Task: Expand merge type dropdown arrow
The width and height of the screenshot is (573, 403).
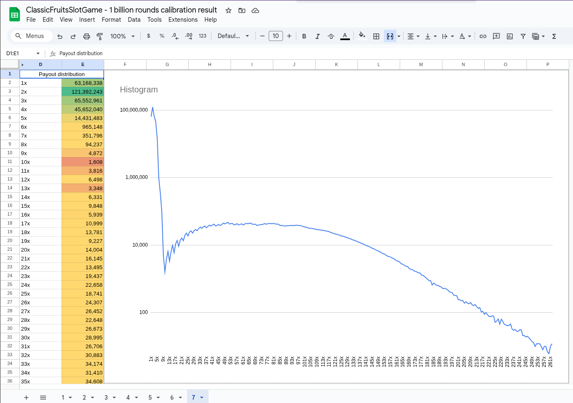Action: click(x=399, y=36)
